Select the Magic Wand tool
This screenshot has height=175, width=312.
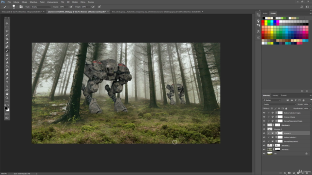point(7,35)
